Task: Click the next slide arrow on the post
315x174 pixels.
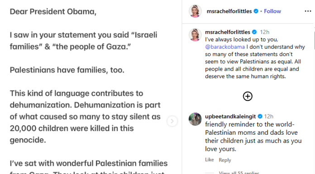Action: (172, 121)
